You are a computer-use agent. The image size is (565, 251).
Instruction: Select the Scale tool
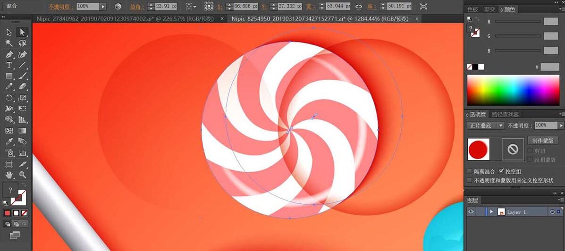pos(22,98)
